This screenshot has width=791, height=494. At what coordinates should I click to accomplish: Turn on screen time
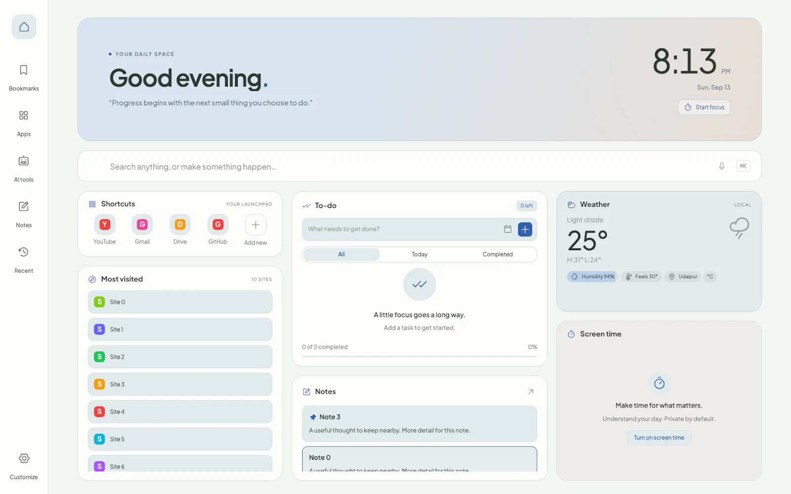659,438
